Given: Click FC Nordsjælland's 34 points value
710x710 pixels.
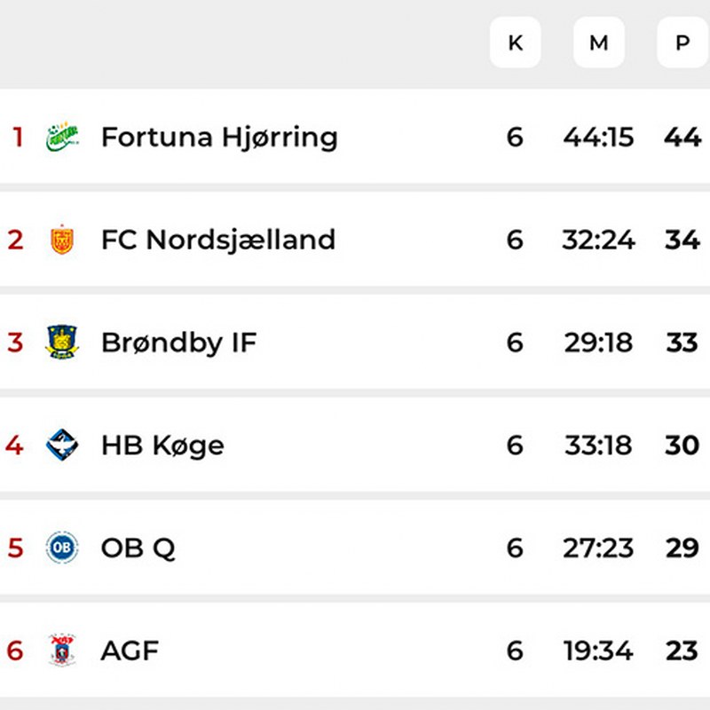Looking at the screenshot, I should [682, 240].
